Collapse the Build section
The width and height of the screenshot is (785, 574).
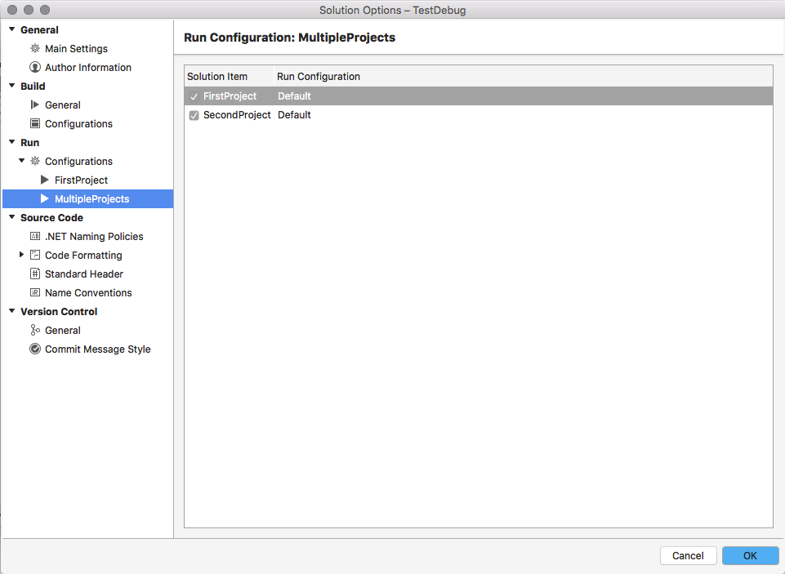pos(12,86)
